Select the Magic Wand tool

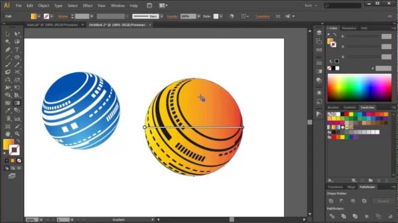(8, 42)
